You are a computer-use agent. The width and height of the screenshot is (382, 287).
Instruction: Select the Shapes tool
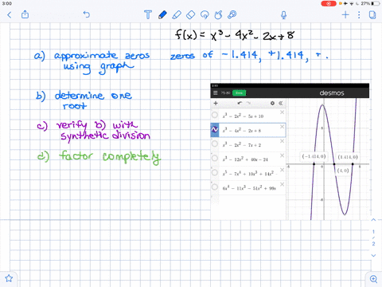point(218,14)
